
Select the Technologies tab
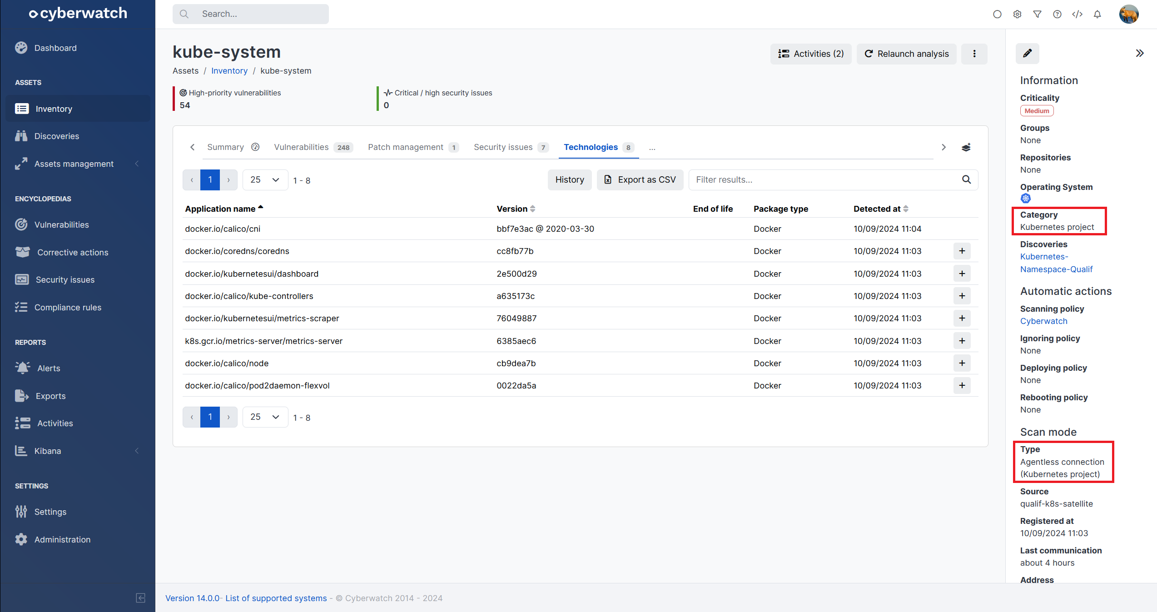(x=599, y=147)
